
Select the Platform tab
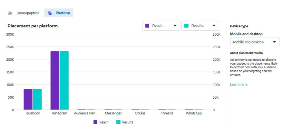(59, 13)
